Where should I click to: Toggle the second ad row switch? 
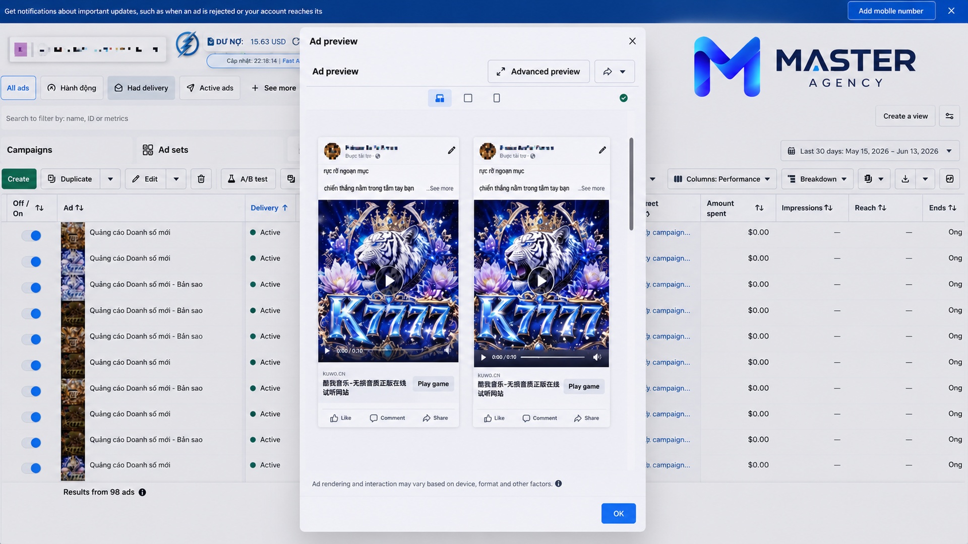(31, 261)
